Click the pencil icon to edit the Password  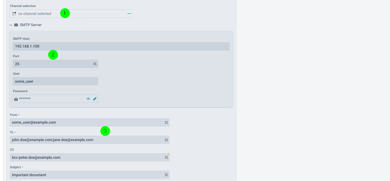click(95, 99)
